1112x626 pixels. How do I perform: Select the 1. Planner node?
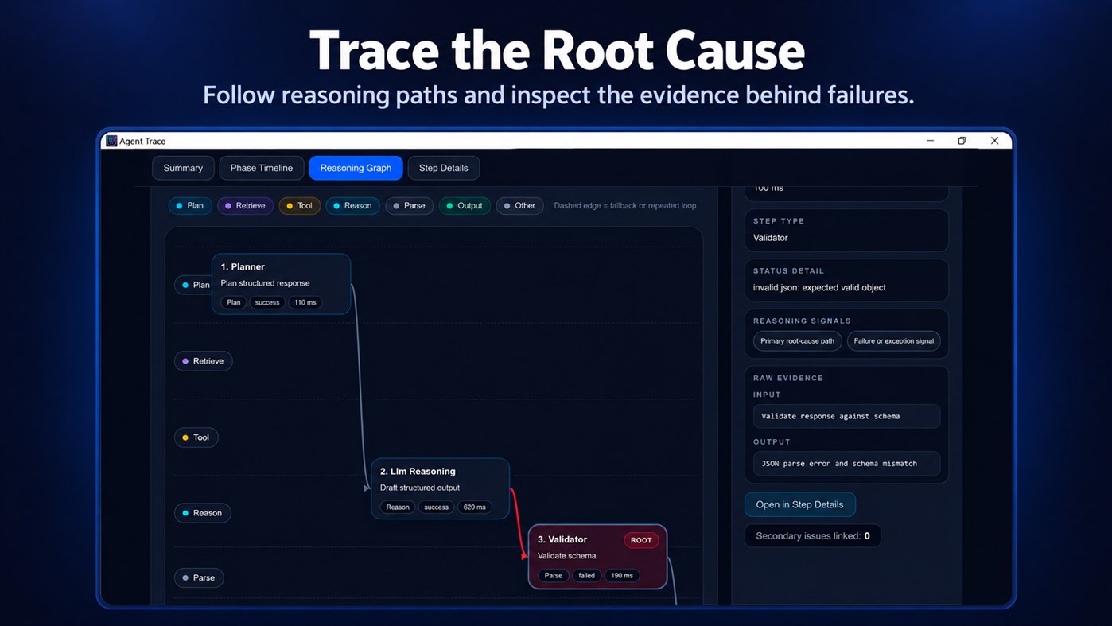281,284
